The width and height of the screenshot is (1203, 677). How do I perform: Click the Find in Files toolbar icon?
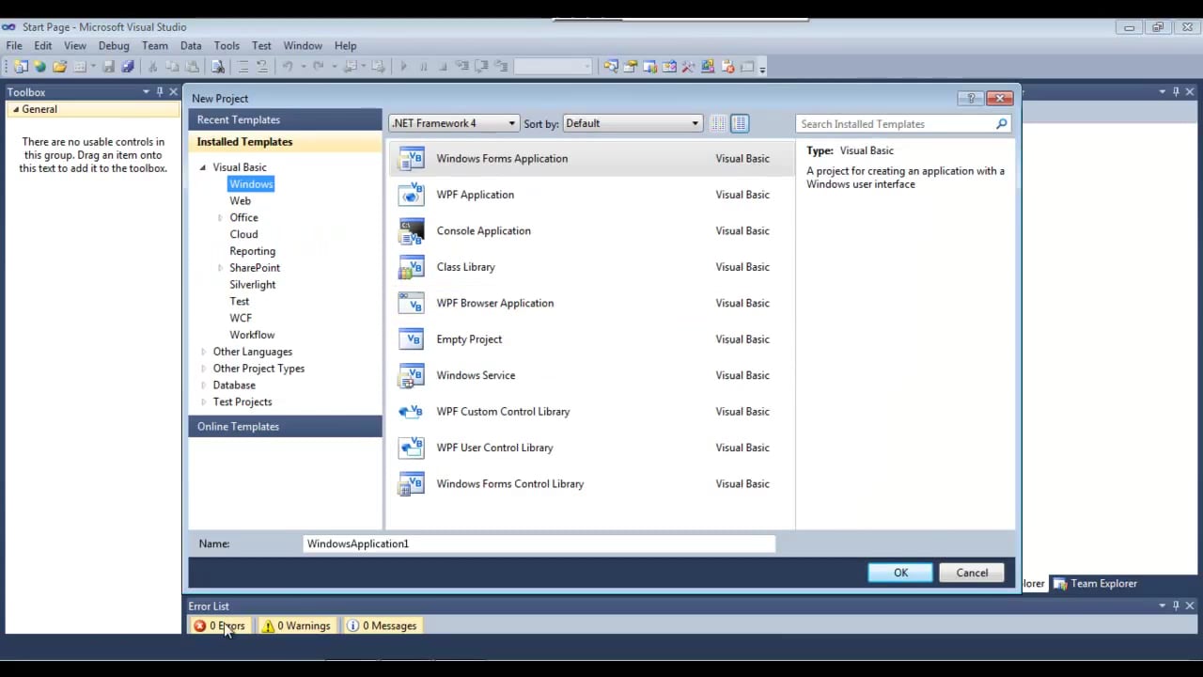218,67
